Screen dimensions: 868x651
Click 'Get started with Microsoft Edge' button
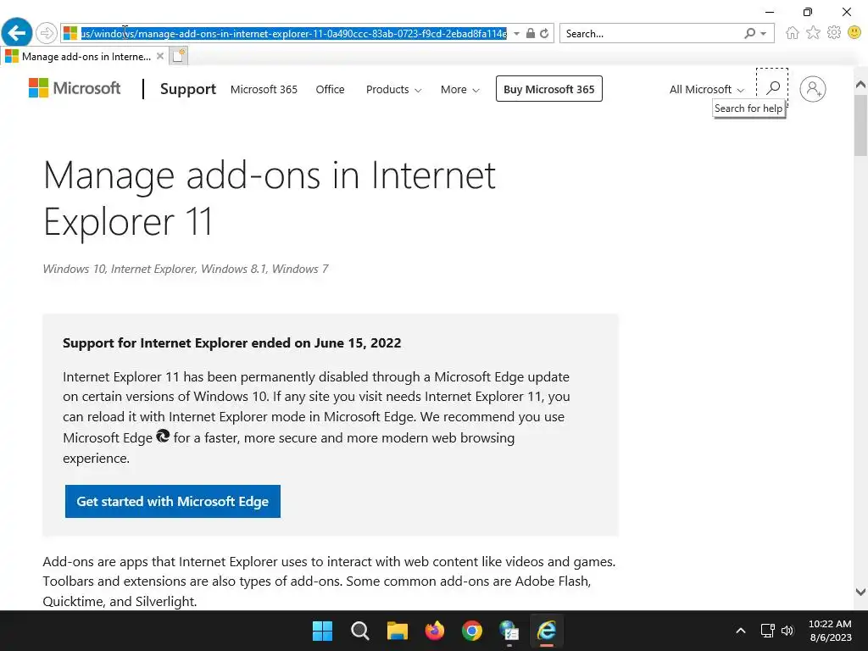[x=173, y=502]
